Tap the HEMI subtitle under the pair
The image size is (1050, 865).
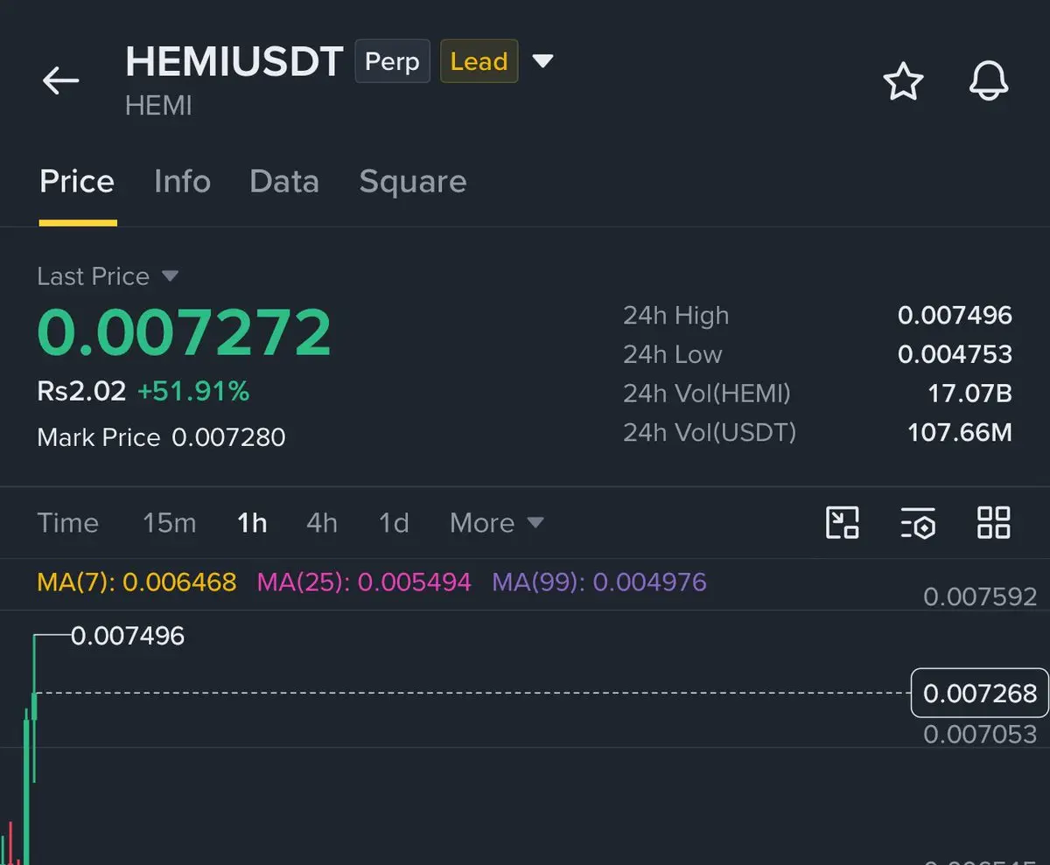(158, 107)
